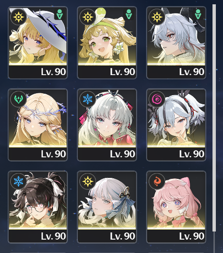This screenshot has height=253, width=223.
Task: Select the dark-haired character with round glasses
Action: pos(38,207)
